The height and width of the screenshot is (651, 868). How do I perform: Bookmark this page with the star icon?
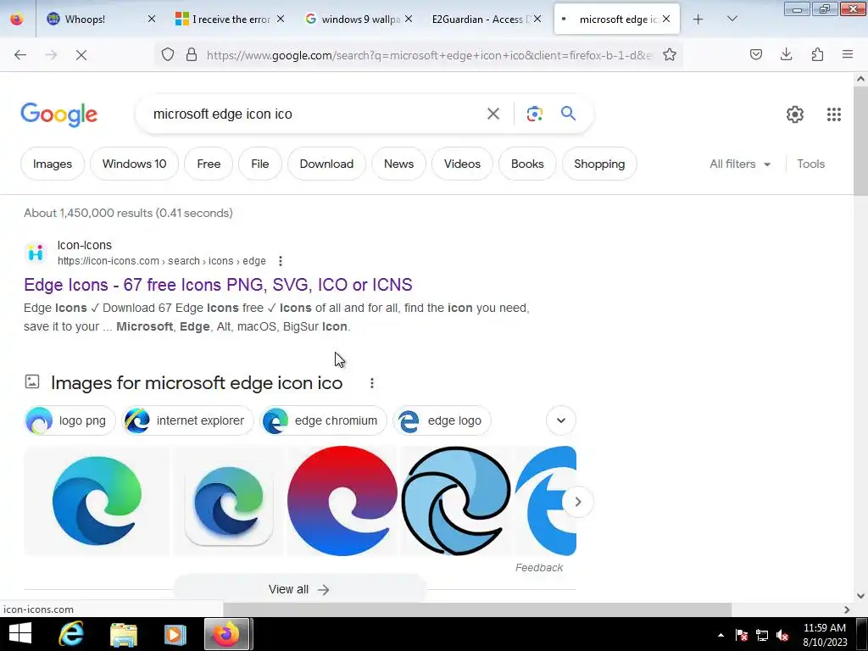tap(670, 54)
